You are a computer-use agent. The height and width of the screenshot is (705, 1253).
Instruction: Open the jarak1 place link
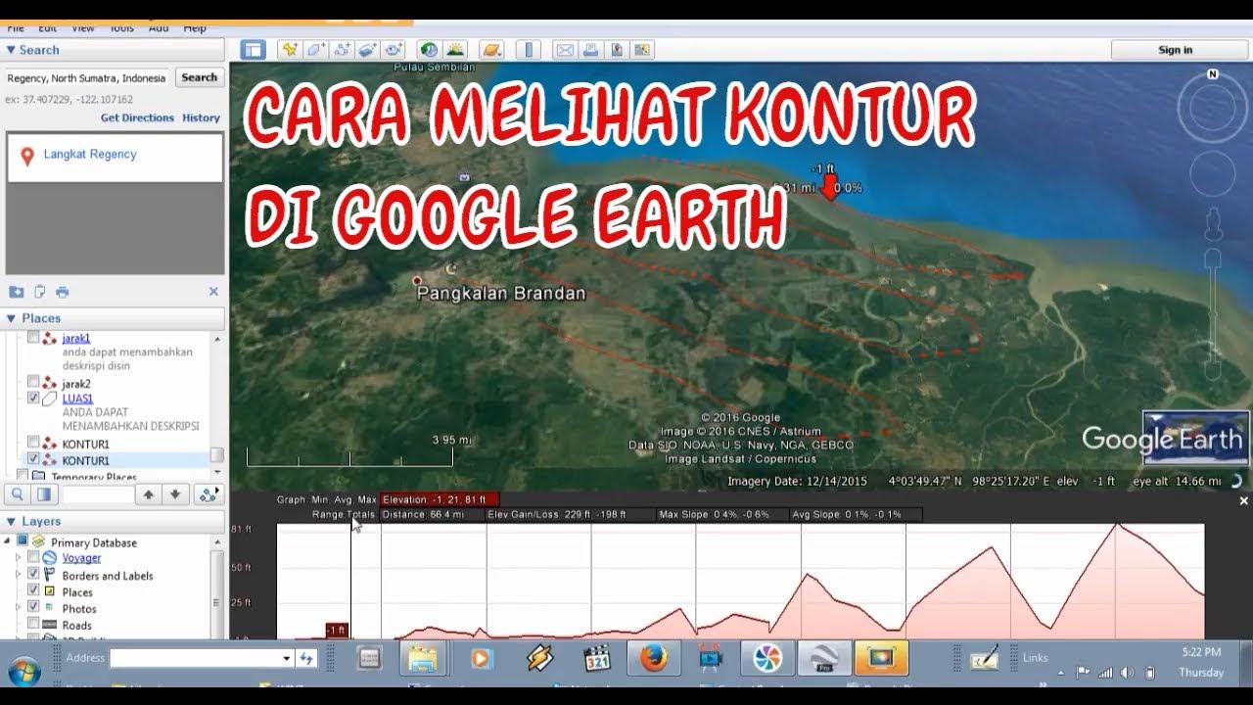point(76,339)
